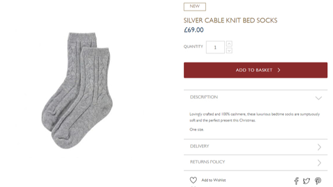
Task: Click the NEW badge label
Action: [x=195, y=7]
